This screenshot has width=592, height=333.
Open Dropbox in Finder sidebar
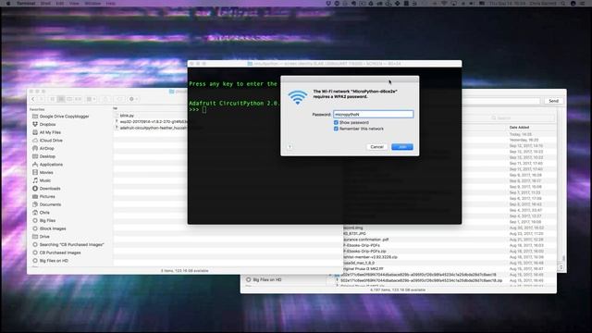point(43,124)
